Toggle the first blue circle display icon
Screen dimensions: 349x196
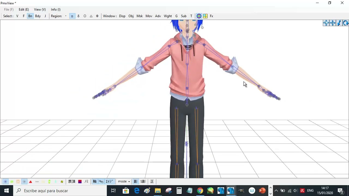pos(5,182)
